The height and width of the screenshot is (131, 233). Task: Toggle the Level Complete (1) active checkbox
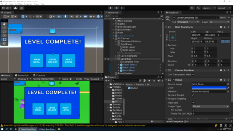[x=174, y=17]
